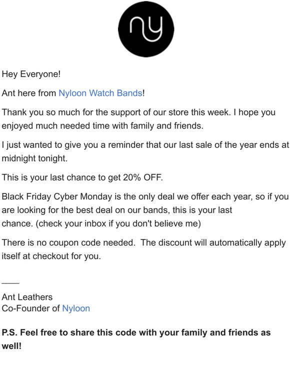Click the words 'midnight tonight'
The width and height of the screenshot is (290, 387).
tap(34, 158)
